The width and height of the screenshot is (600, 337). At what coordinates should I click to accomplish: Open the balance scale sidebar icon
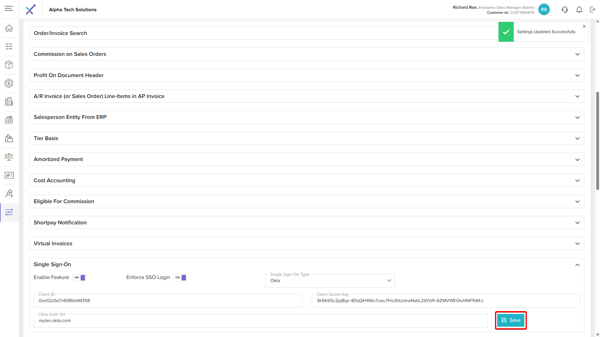[9, 157]
